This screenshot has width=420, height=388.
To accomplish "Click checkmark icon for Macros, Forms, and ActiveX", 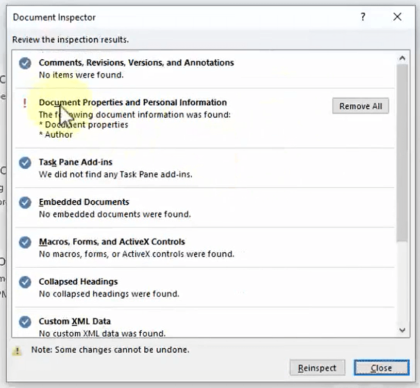I will coord(25,242).
